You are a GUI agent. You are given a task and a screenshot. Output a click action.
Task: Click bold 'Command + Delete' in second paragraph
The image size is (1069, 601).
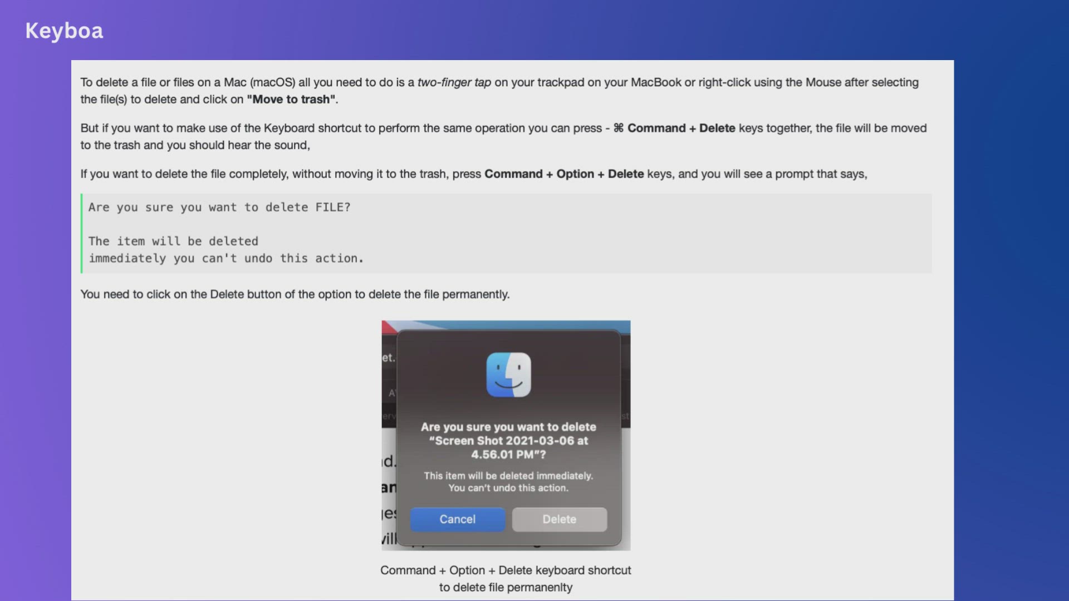point(681,129)
